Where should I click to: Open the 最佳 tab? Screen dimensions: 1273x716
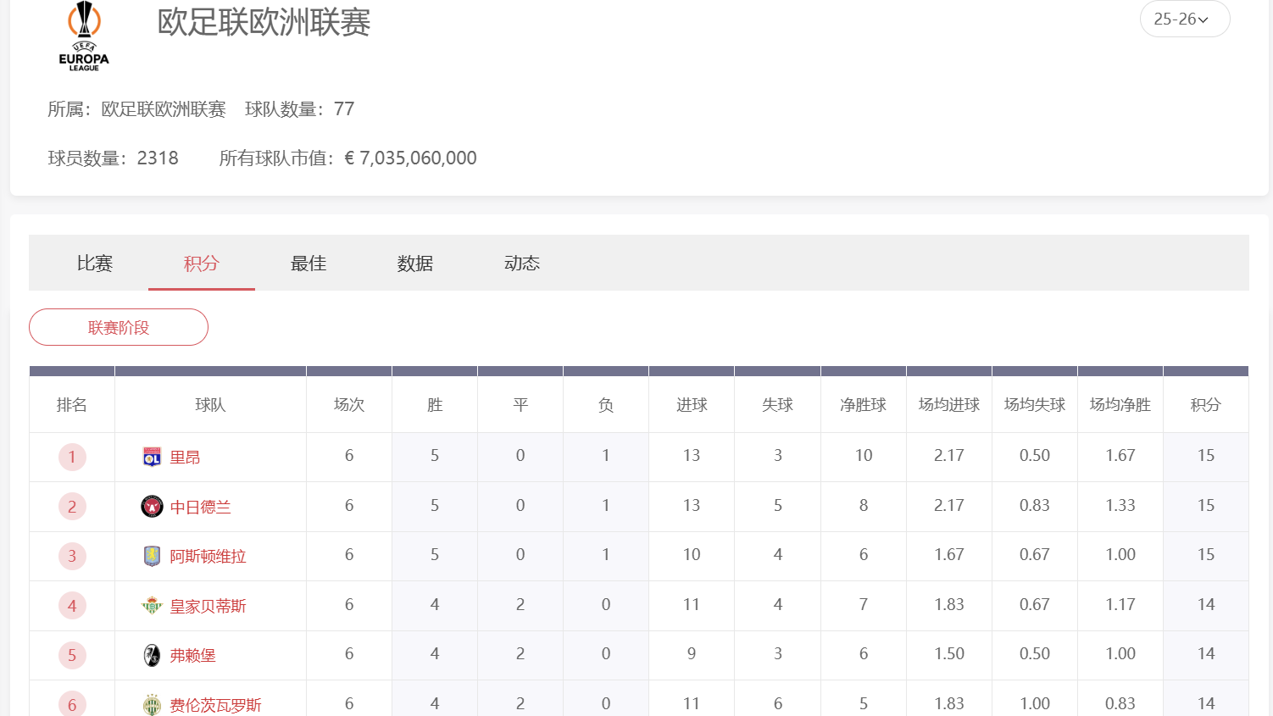(309, 264)
